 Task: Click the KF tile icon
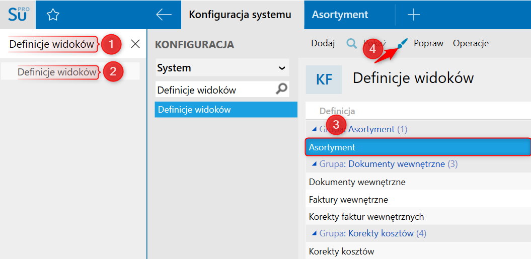point(324,79)
